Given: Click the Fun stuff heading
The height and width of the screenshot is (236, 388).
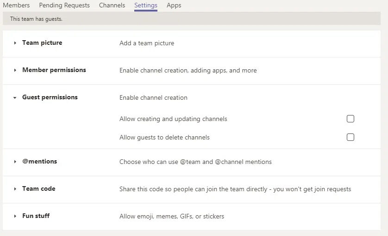Looking at the screenshot, I should [x=36, y=216].
